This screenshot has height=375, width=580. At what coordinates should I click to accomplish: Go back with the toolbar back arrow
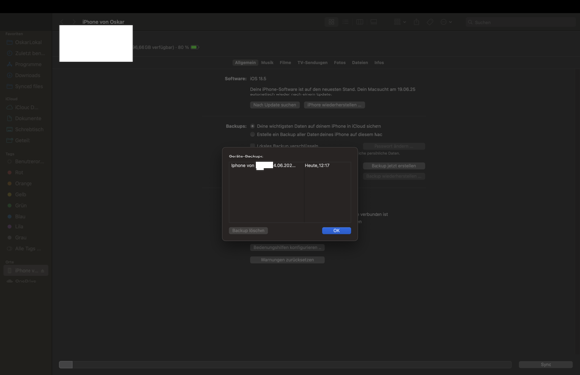[62, 22]
